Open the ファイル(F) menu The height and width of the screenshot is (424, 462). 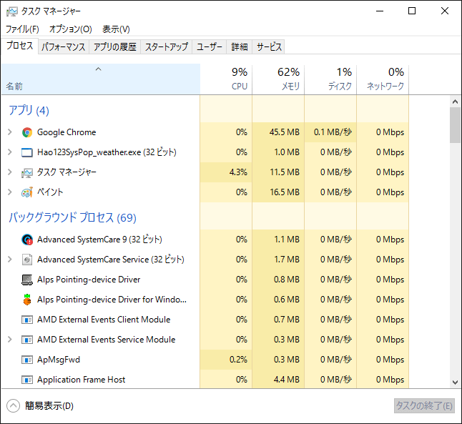(22, 29)
